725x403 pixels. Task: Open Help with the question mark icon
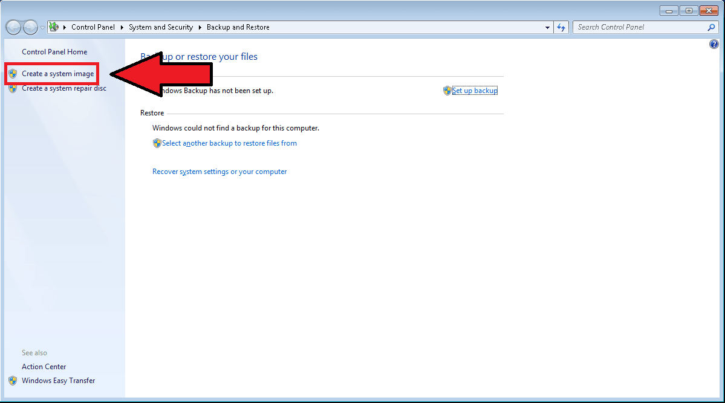(x=714, y=44)
